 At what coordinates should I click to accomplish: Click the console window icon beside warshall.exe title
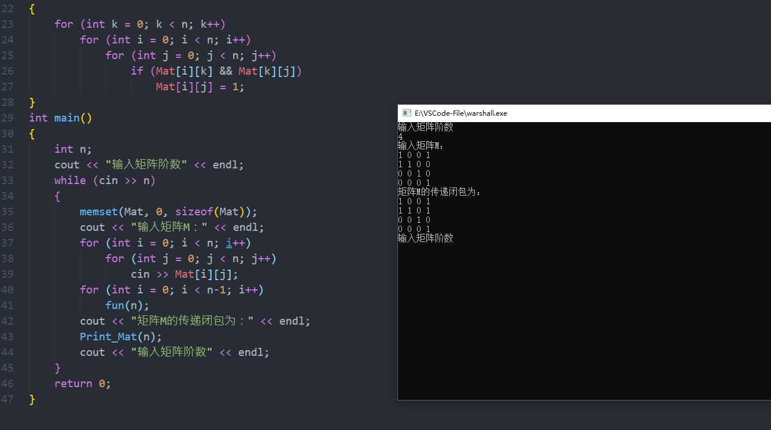point(407,113)
